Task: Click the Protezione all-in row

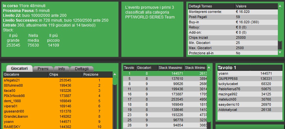Action: click(x=233, y=53)
